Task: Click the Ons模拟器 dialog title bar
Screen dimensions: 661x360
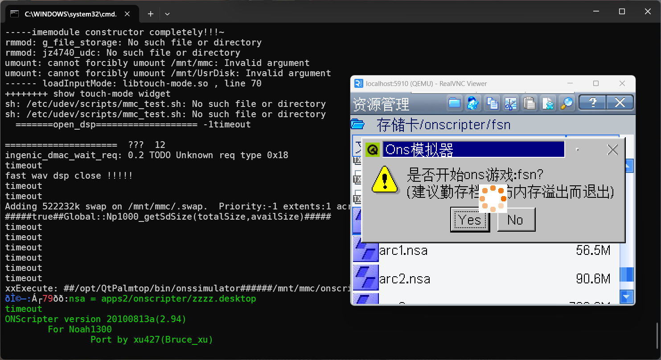Action: [473, 149]
